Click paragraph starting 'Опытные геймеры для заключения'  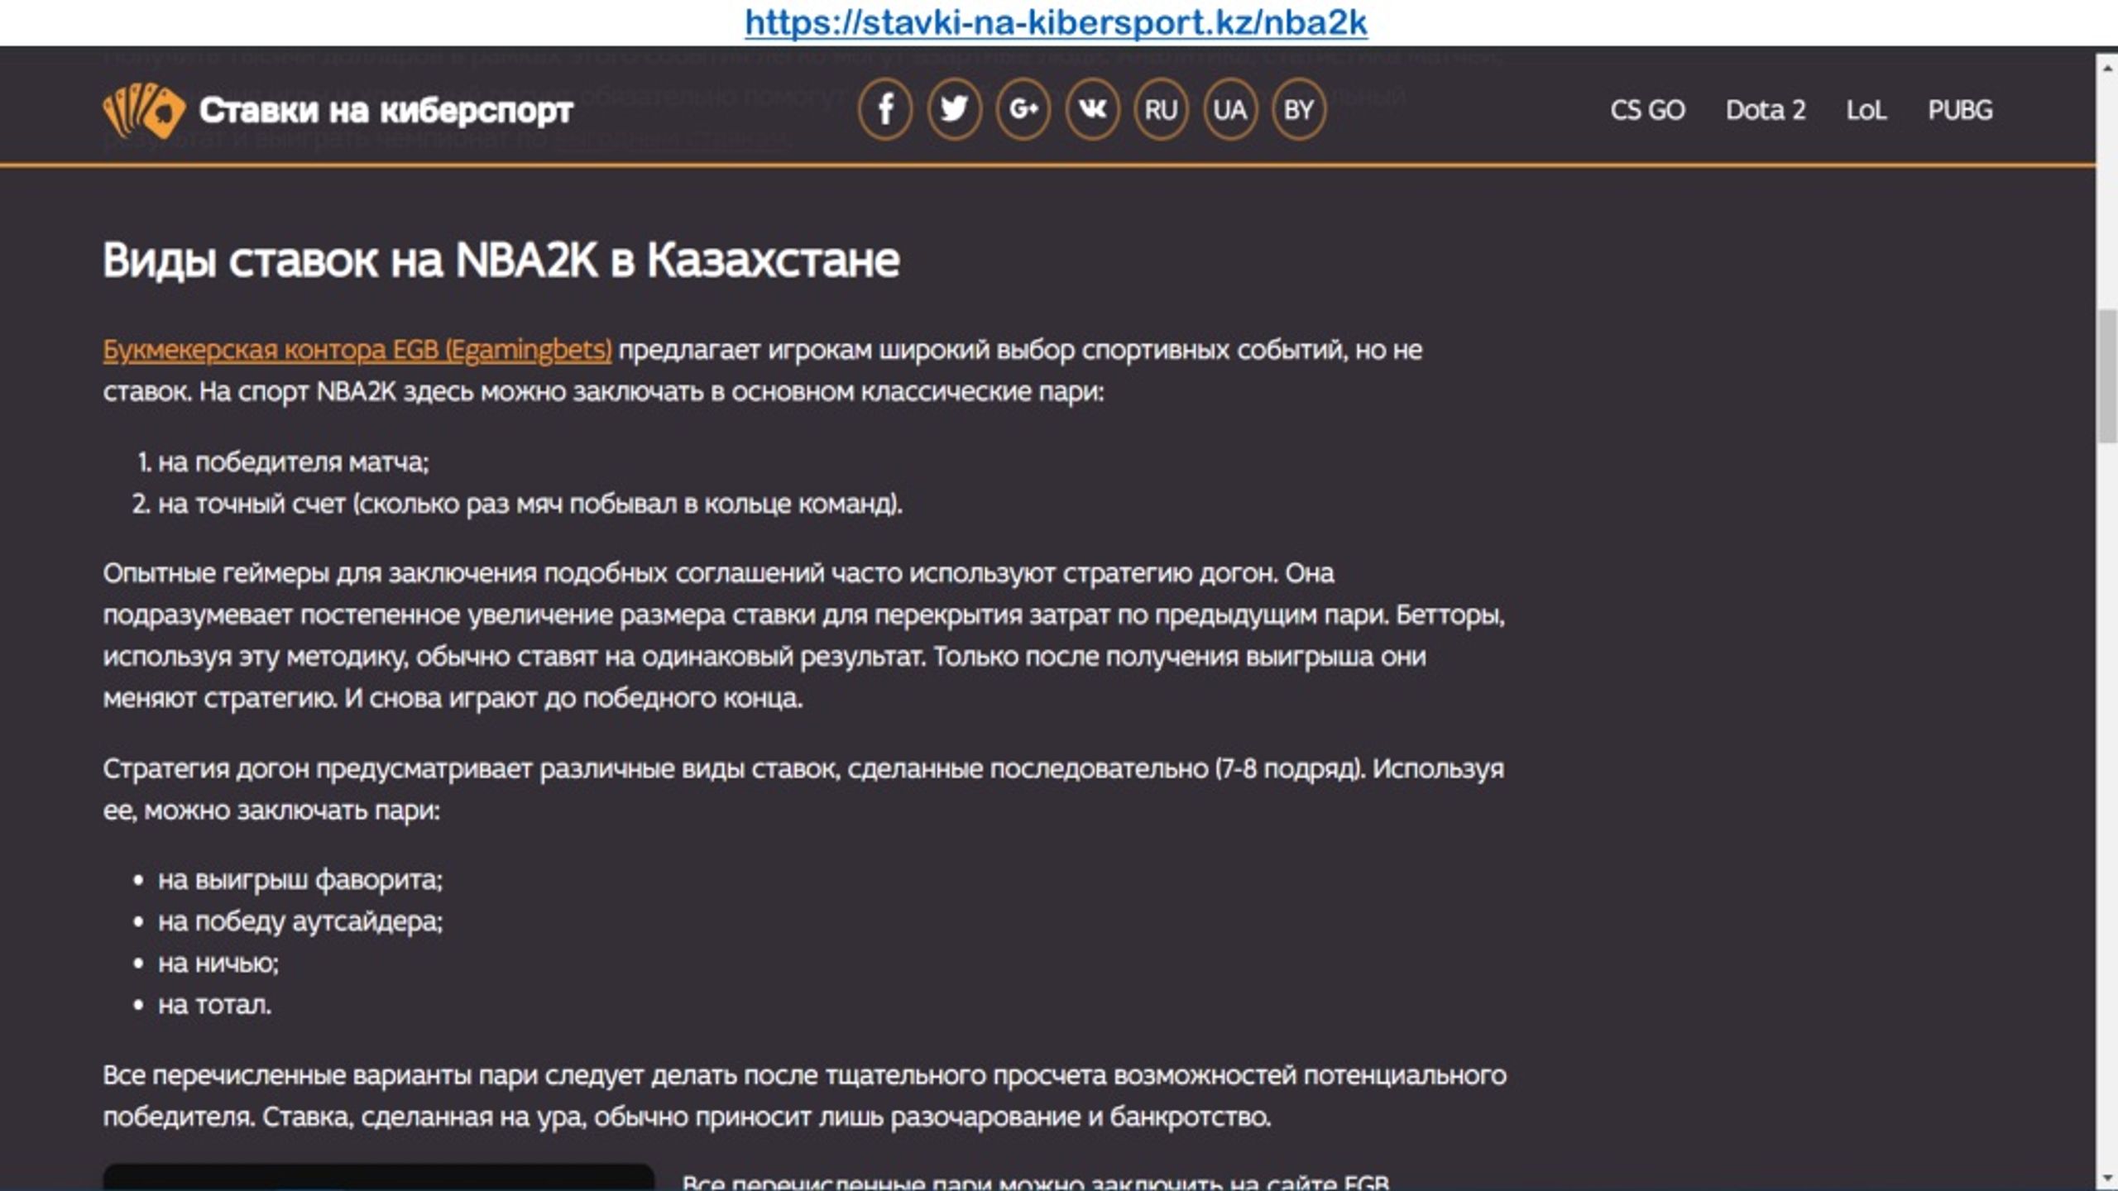[x=803, y=635]
